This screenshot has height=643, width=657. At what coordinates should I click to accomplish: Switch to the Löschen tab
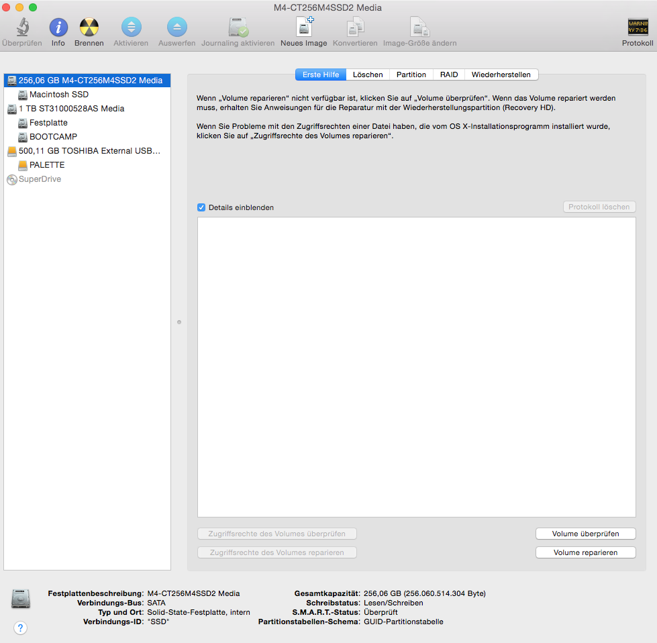368,75
